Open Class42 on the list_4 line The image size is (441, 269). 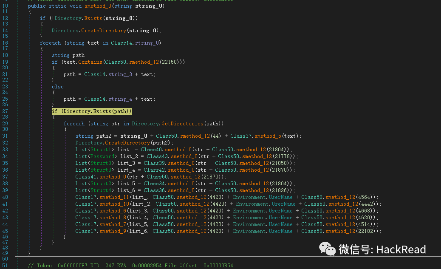[x=154, y=170]
